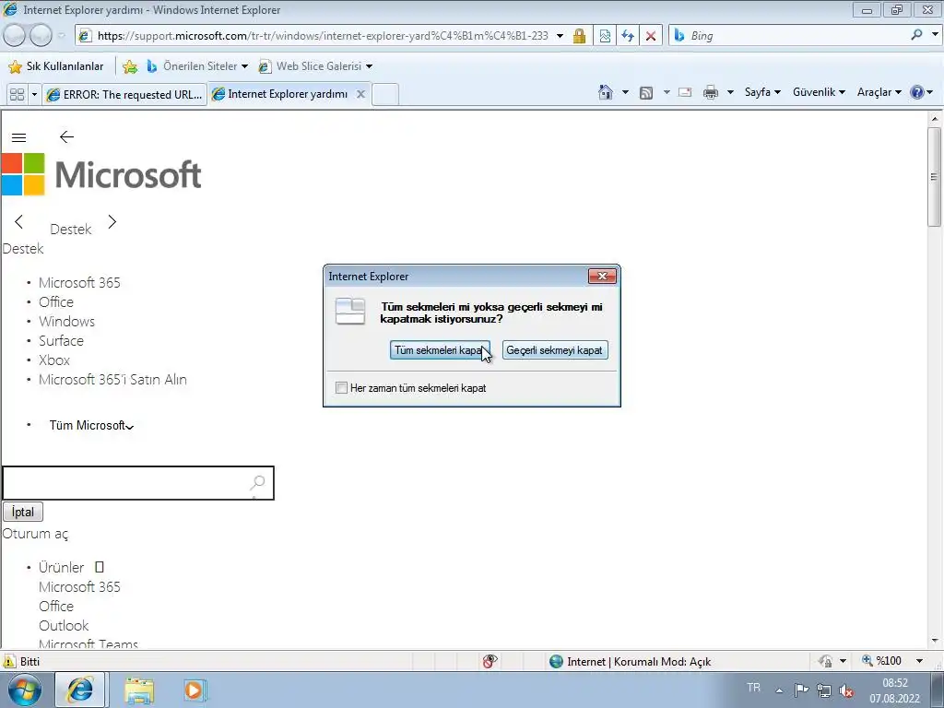Open a new blank tab

(x=385, y=95)
